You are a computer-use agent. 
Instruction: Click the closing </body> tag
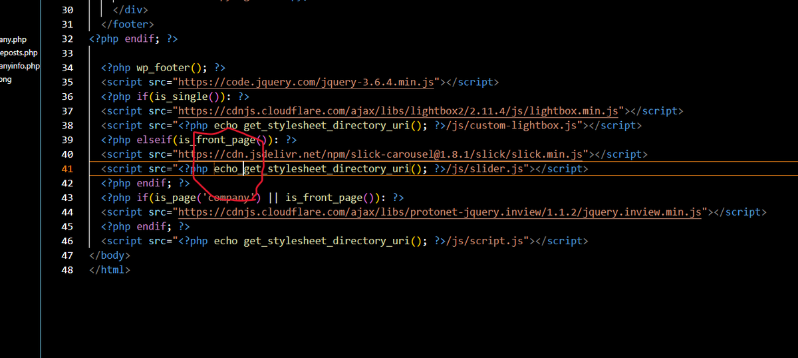point(110,256)
